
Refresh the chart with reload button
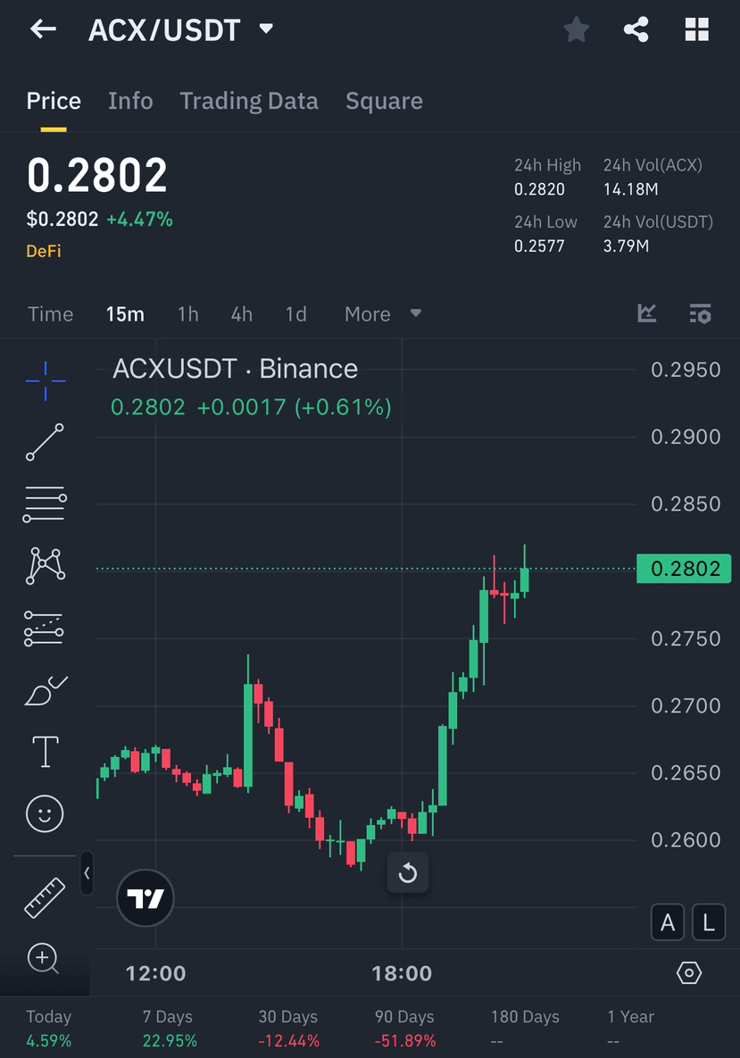[407, 872]
